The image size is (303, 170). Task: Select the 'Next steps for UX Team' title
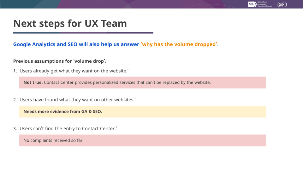[x=70, y=24]
